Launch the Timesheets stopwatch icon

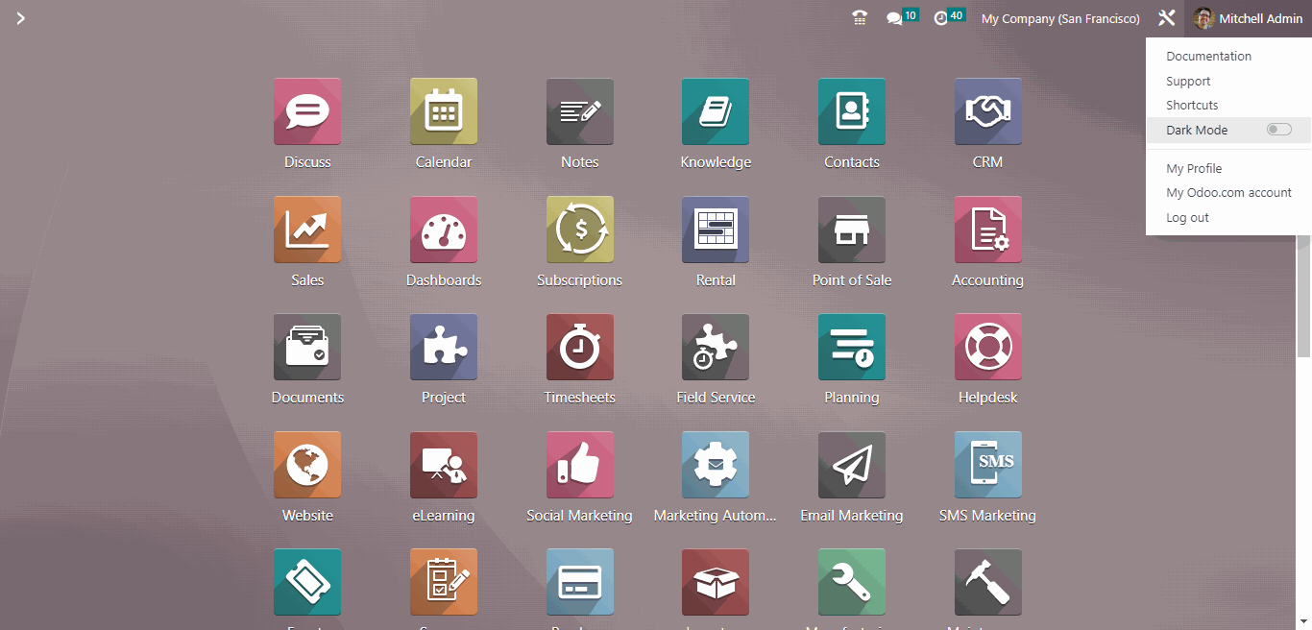[x=579, y=347]
